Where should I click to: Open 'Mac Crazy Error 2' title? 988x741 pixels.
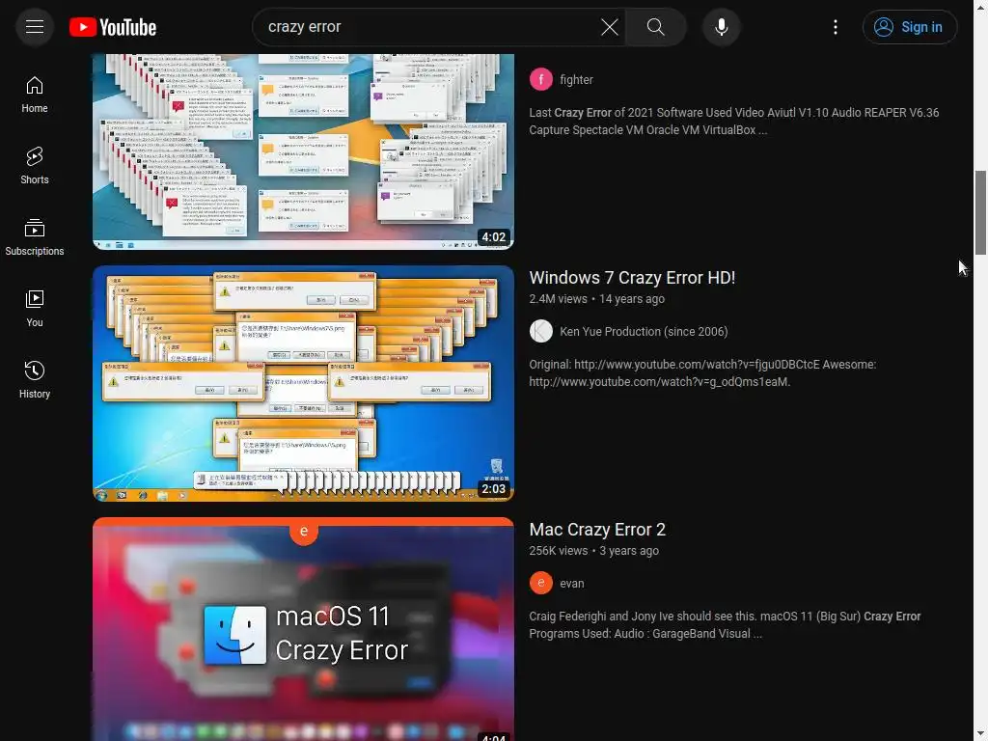click(x=597, y=530)
